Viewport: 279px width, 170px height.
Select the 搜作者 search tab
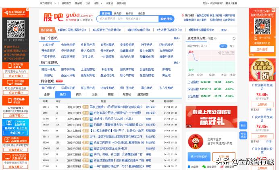tap(129, 14)
